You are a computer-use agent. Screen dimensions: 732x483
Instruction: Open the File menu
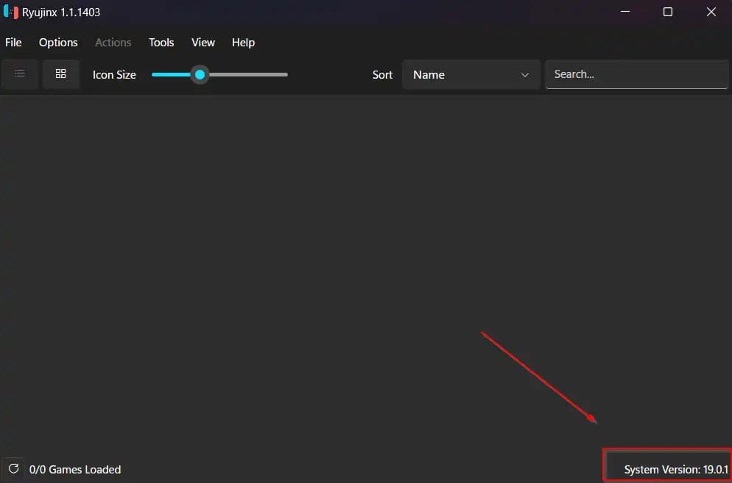tap(13, 42)
